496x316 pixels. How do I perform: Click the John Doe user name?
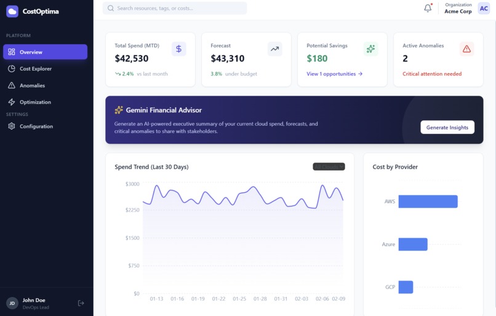click(34, 300)
